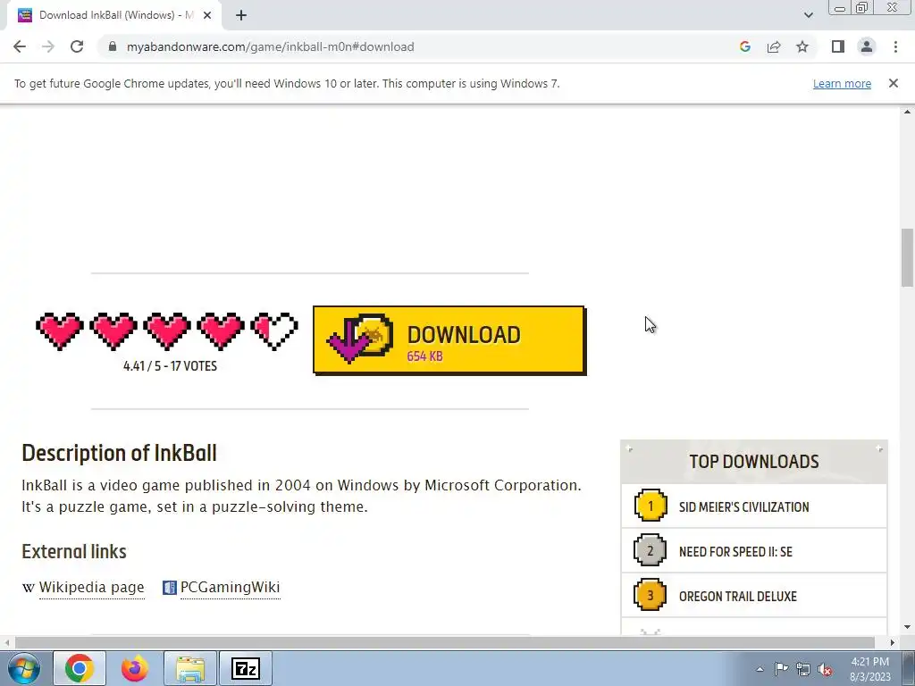
Task: Open Oregon Trail Deluxe top download
Action: (737, 596)
